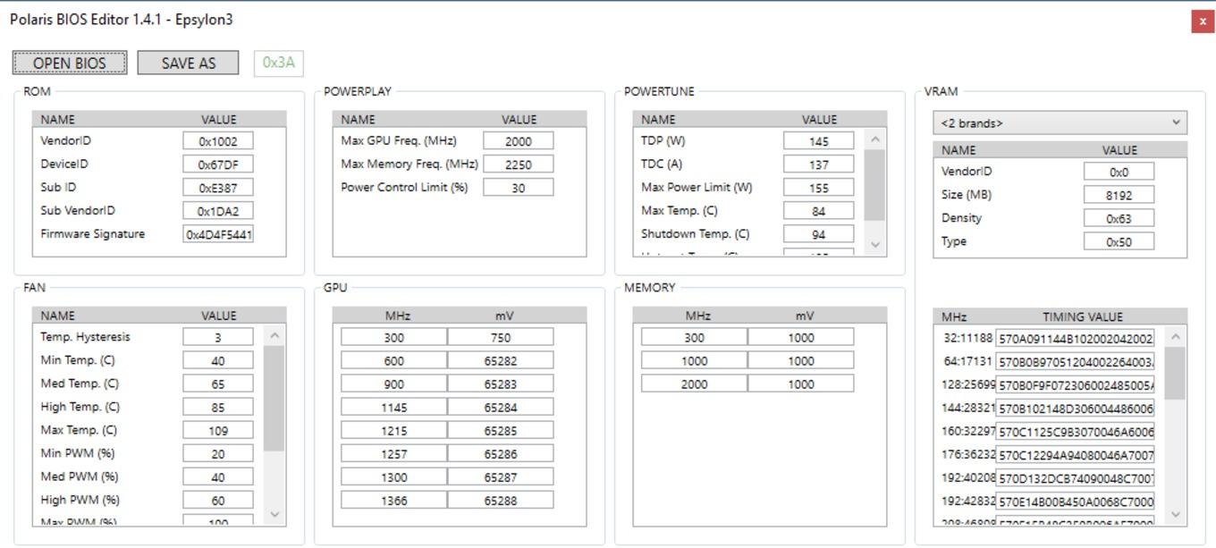Edit the FAN Min Temp. value
This screenshot has width=1216, height=548.
tap(218, 360)
